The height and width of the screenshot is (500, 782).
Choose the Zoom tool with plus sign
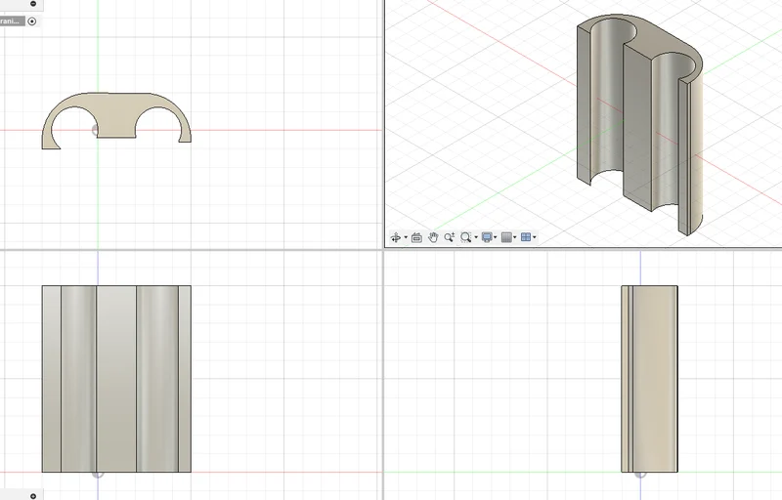coord(450,237)
